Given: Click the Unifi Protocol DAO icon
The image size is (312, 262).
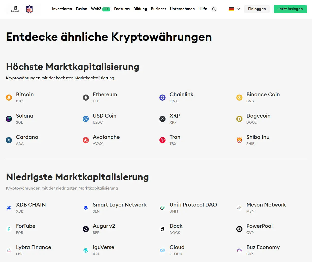Looking at the screenshot, I should pyautogui.click(x=162, y=208).
